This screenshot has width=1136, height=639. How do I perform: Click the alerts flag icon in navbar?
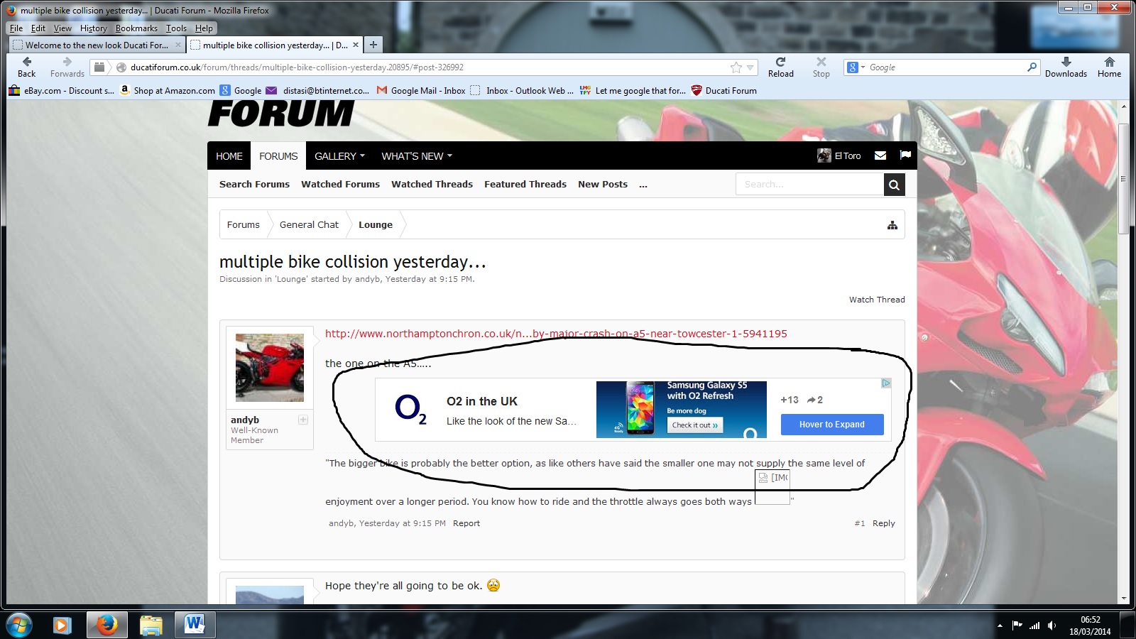[905, 155]
